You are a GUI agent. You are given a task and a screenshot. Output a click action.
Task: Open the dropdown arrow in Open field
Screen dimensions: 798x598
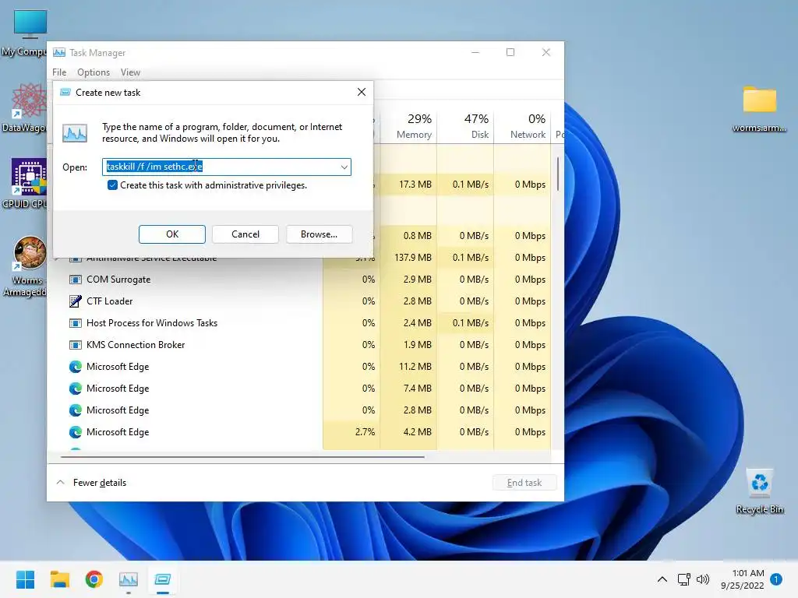[344, 167]
